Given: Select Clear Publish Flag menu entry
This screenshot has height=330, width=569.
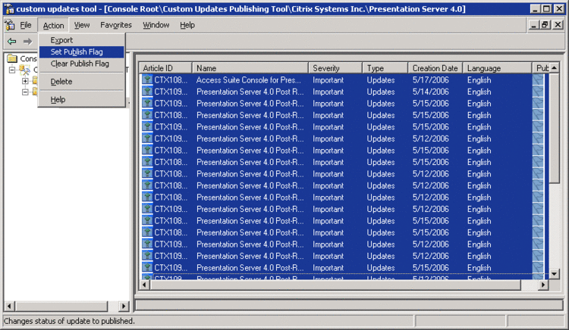Looking at the screenshot, I should click(x=82, y=64).
